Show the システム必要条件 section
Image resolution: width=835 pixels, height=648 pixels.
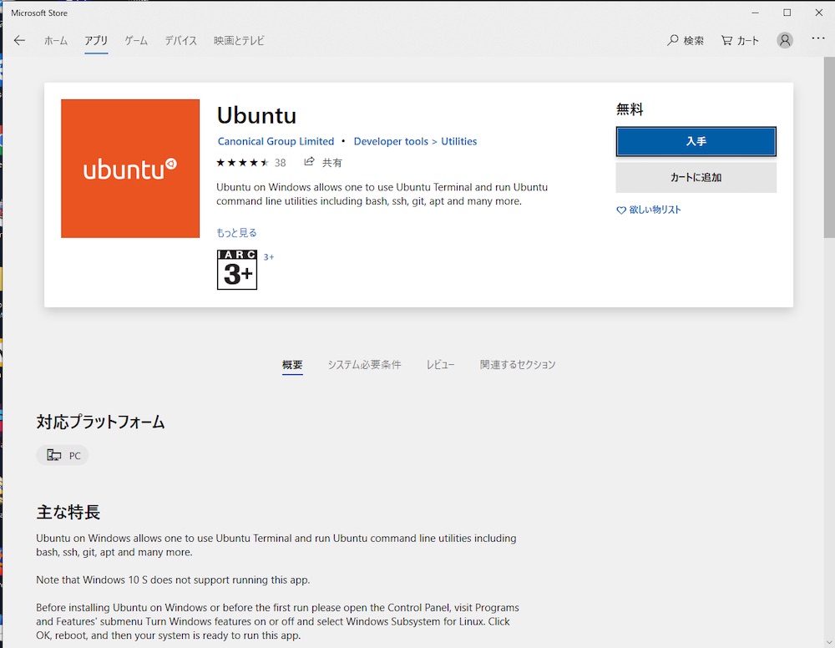tap(364, 365)
